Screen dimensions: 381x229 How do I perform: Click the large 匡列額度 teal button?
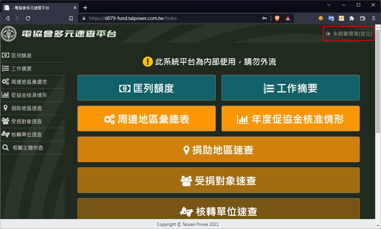coord(147,88)
